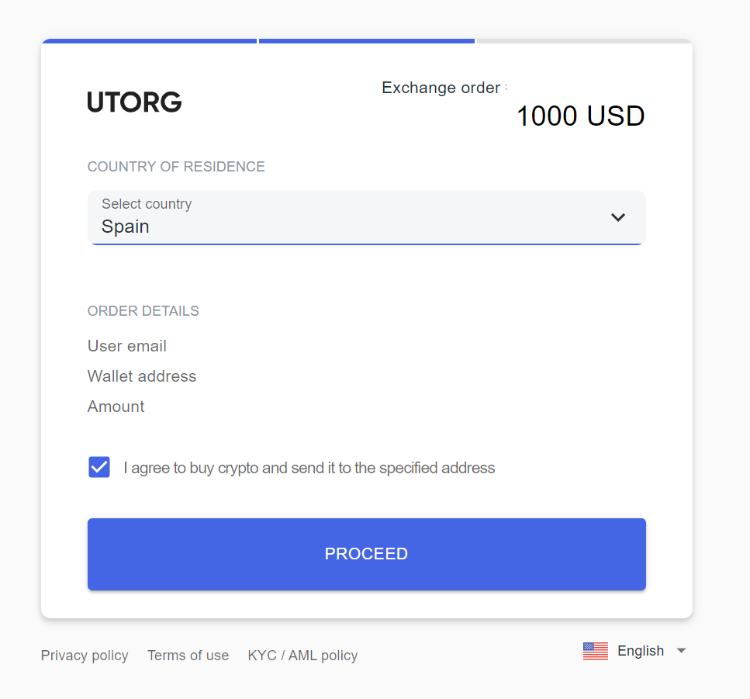The width and height of the screenshot is (750, 699).
Task: Open the Terms of use link
Action: (x=188, y=656)
